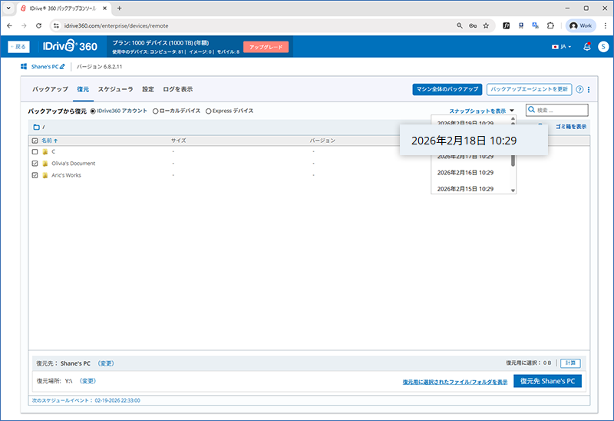Switch to the バックアップ tab
The image size is (614, 421).
pos(50,89)
